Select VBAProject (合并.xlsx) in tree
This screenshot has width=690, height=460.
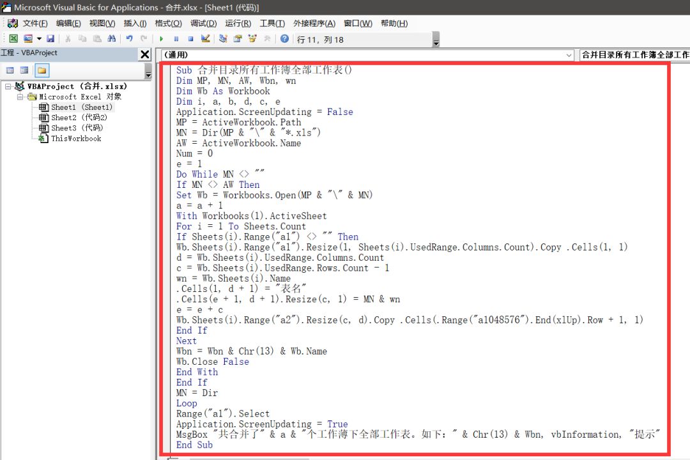[x=77, y=86]
